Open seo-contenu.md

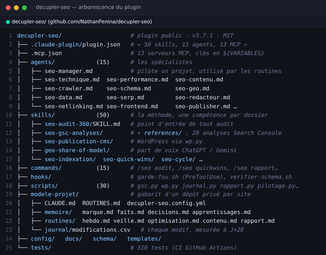point(199,80)
